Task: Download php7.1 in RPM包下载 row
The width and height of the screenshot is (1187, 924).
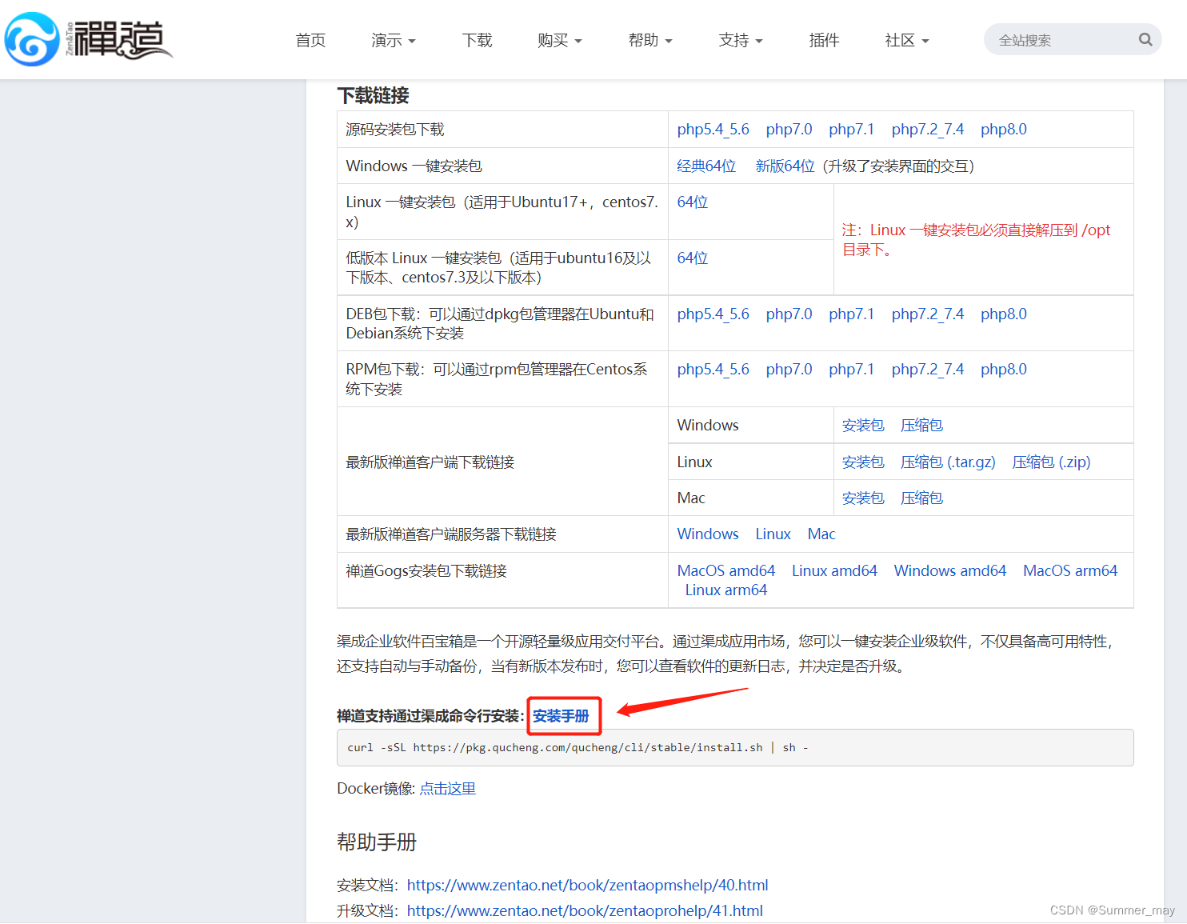Action: (x=851, y=370)
